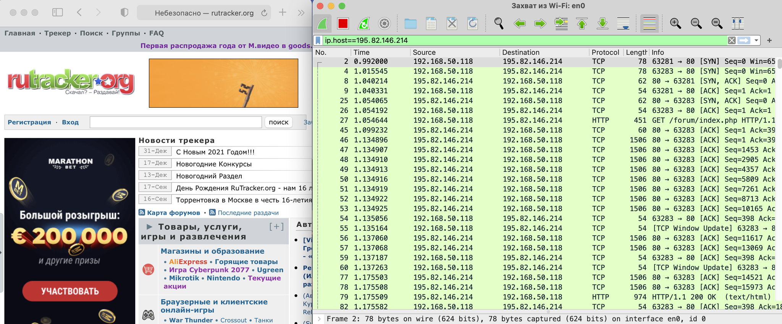Image resolution: width=782 pixels, height=324 pixels.
Task: Toggle packet colorization rules
Action: (649, 24)
